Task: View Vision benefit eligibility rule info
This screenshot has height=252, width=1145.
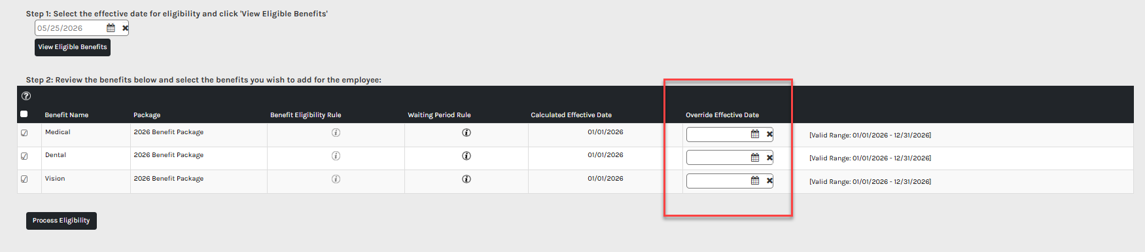Action: 336,179
